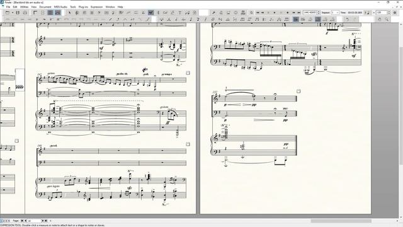Select the Key Signature tool
403x227 pixels.
[84, 13]
